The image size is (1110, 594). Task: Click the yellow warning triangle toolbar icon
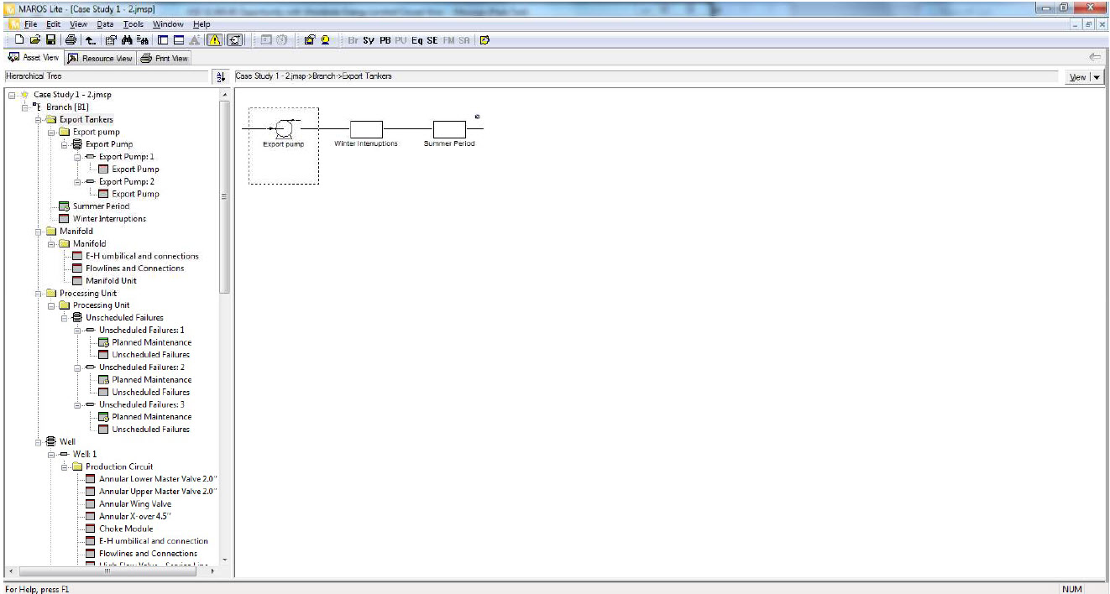pos(213,39)
